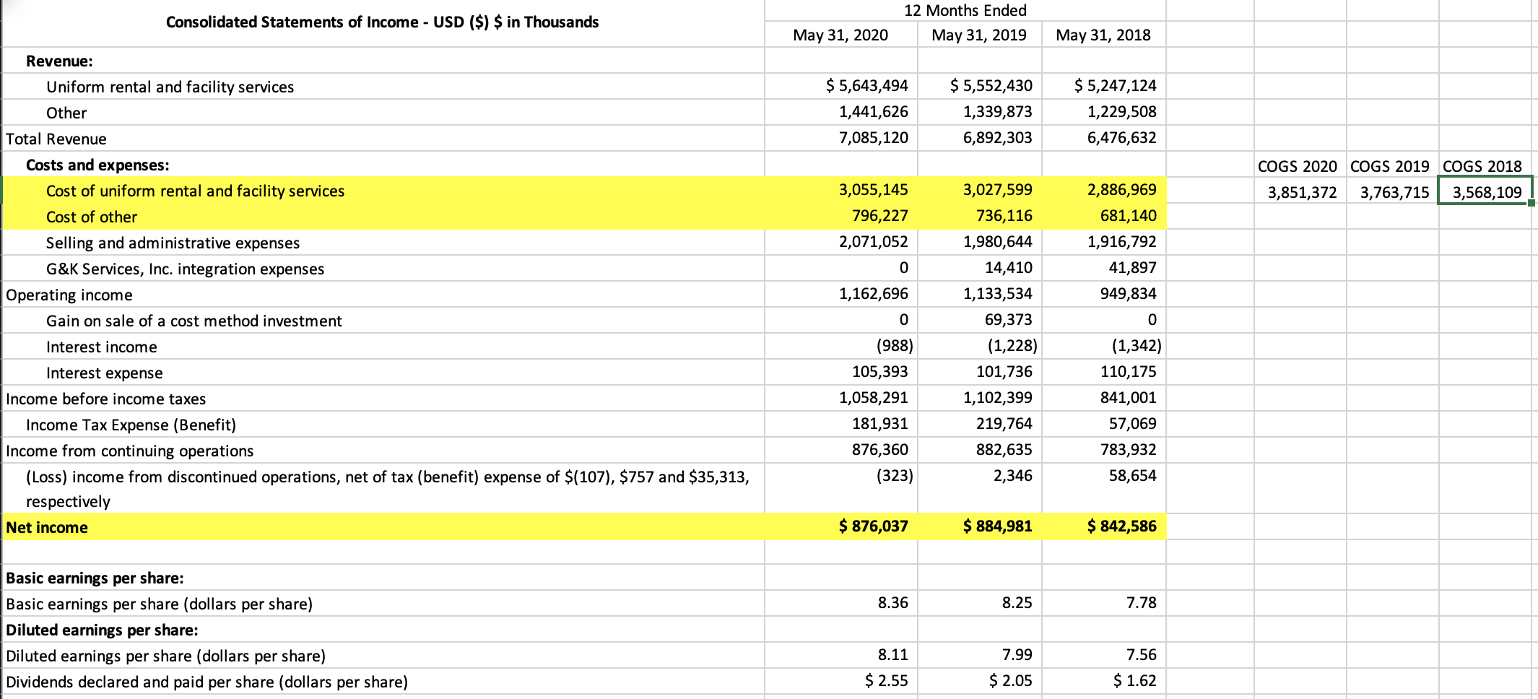Select the 'May 31, 2019' column header
The image size is (1538, 699).
click(979, 35)
